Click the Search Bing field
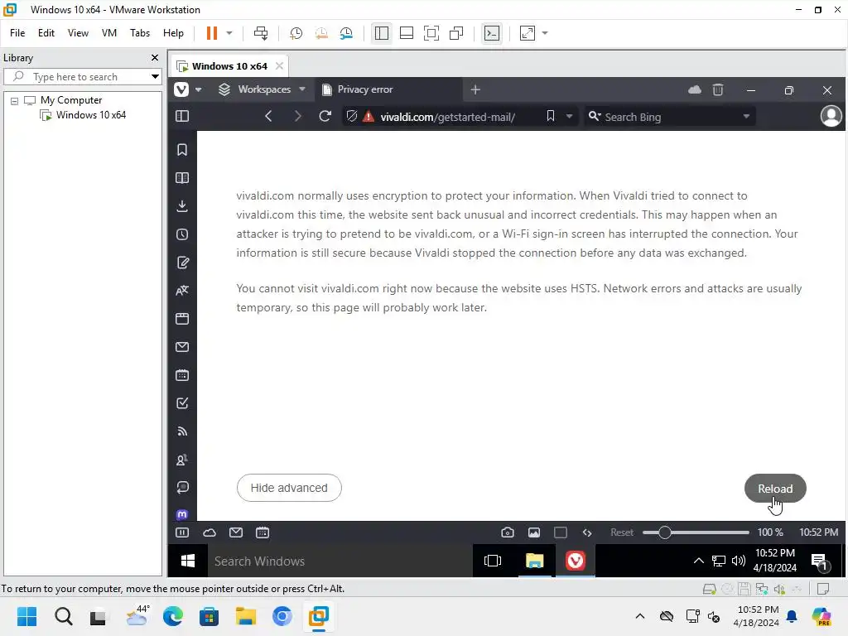Image resolution: width=848 pixels, height=636 pixels. [x=671, y=117]
